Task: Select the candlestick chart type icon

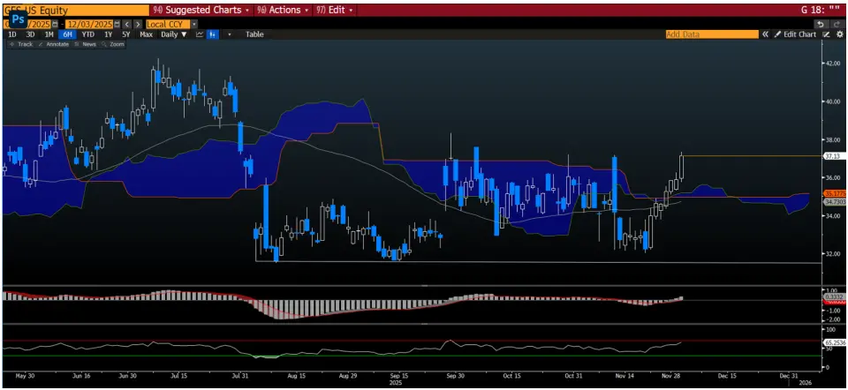Action: click(x=213, y=34)
